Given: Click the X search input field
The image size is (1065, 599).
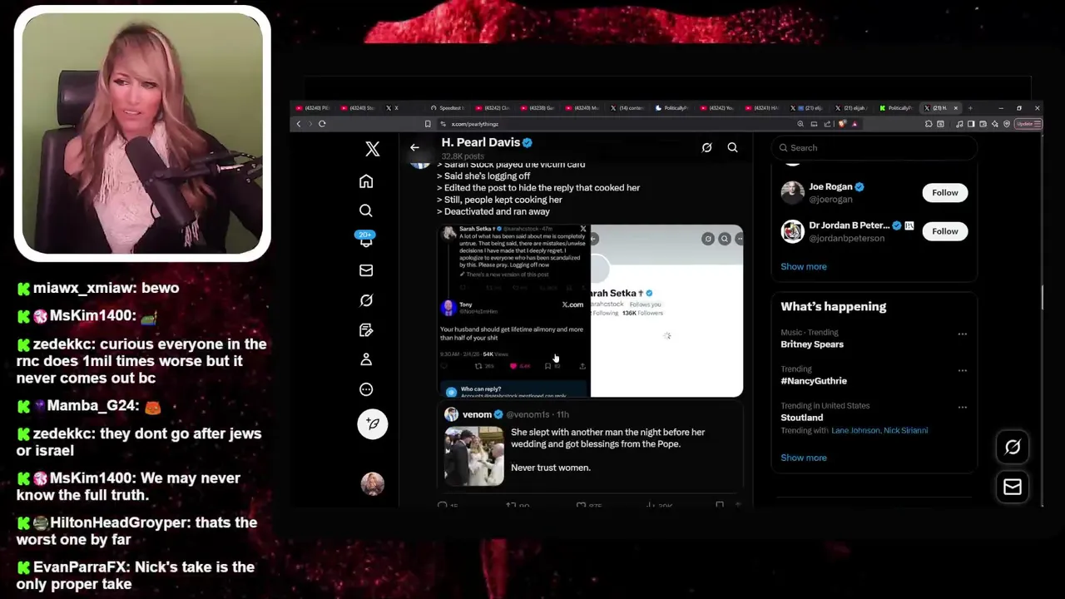Looking at the screenshot, I should click(x=874, y=148).
